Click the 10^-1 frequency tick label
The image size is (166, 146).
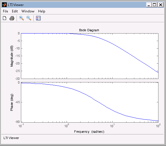click(21, 125)
